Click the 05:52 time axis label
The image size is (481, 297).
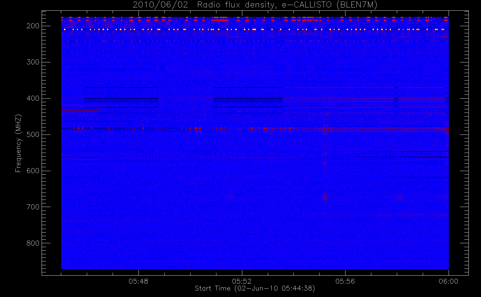[x=242, y=281]
